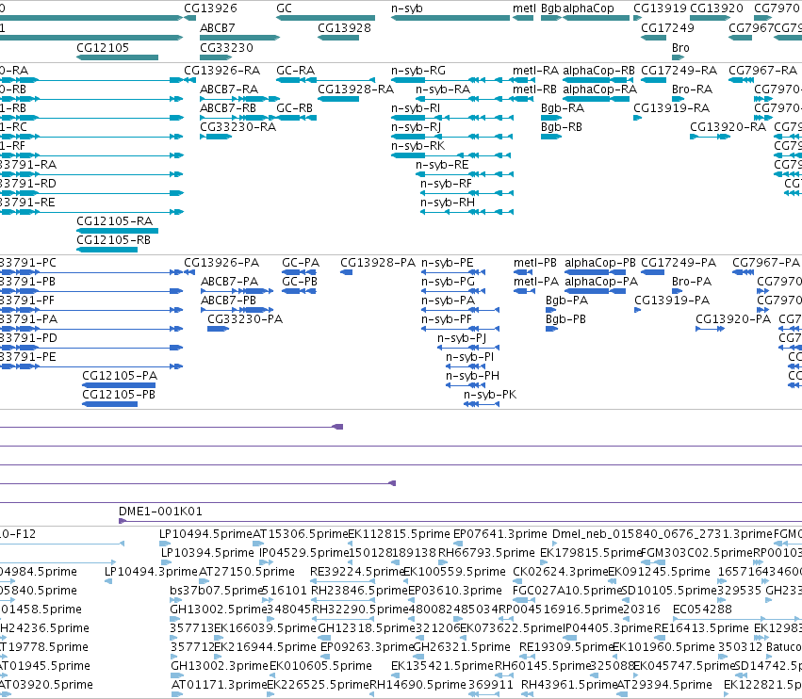Viewport: 802px width, 699px height.
Task: Click the CG13920-PA protein label
Action: [733, 319]
